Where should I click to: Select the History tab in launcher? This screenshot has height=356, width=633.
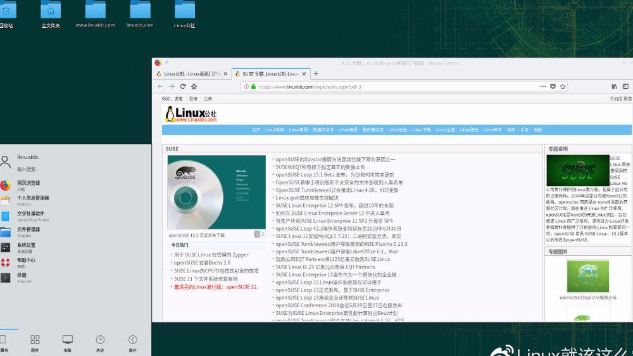(x=100, y=343)
